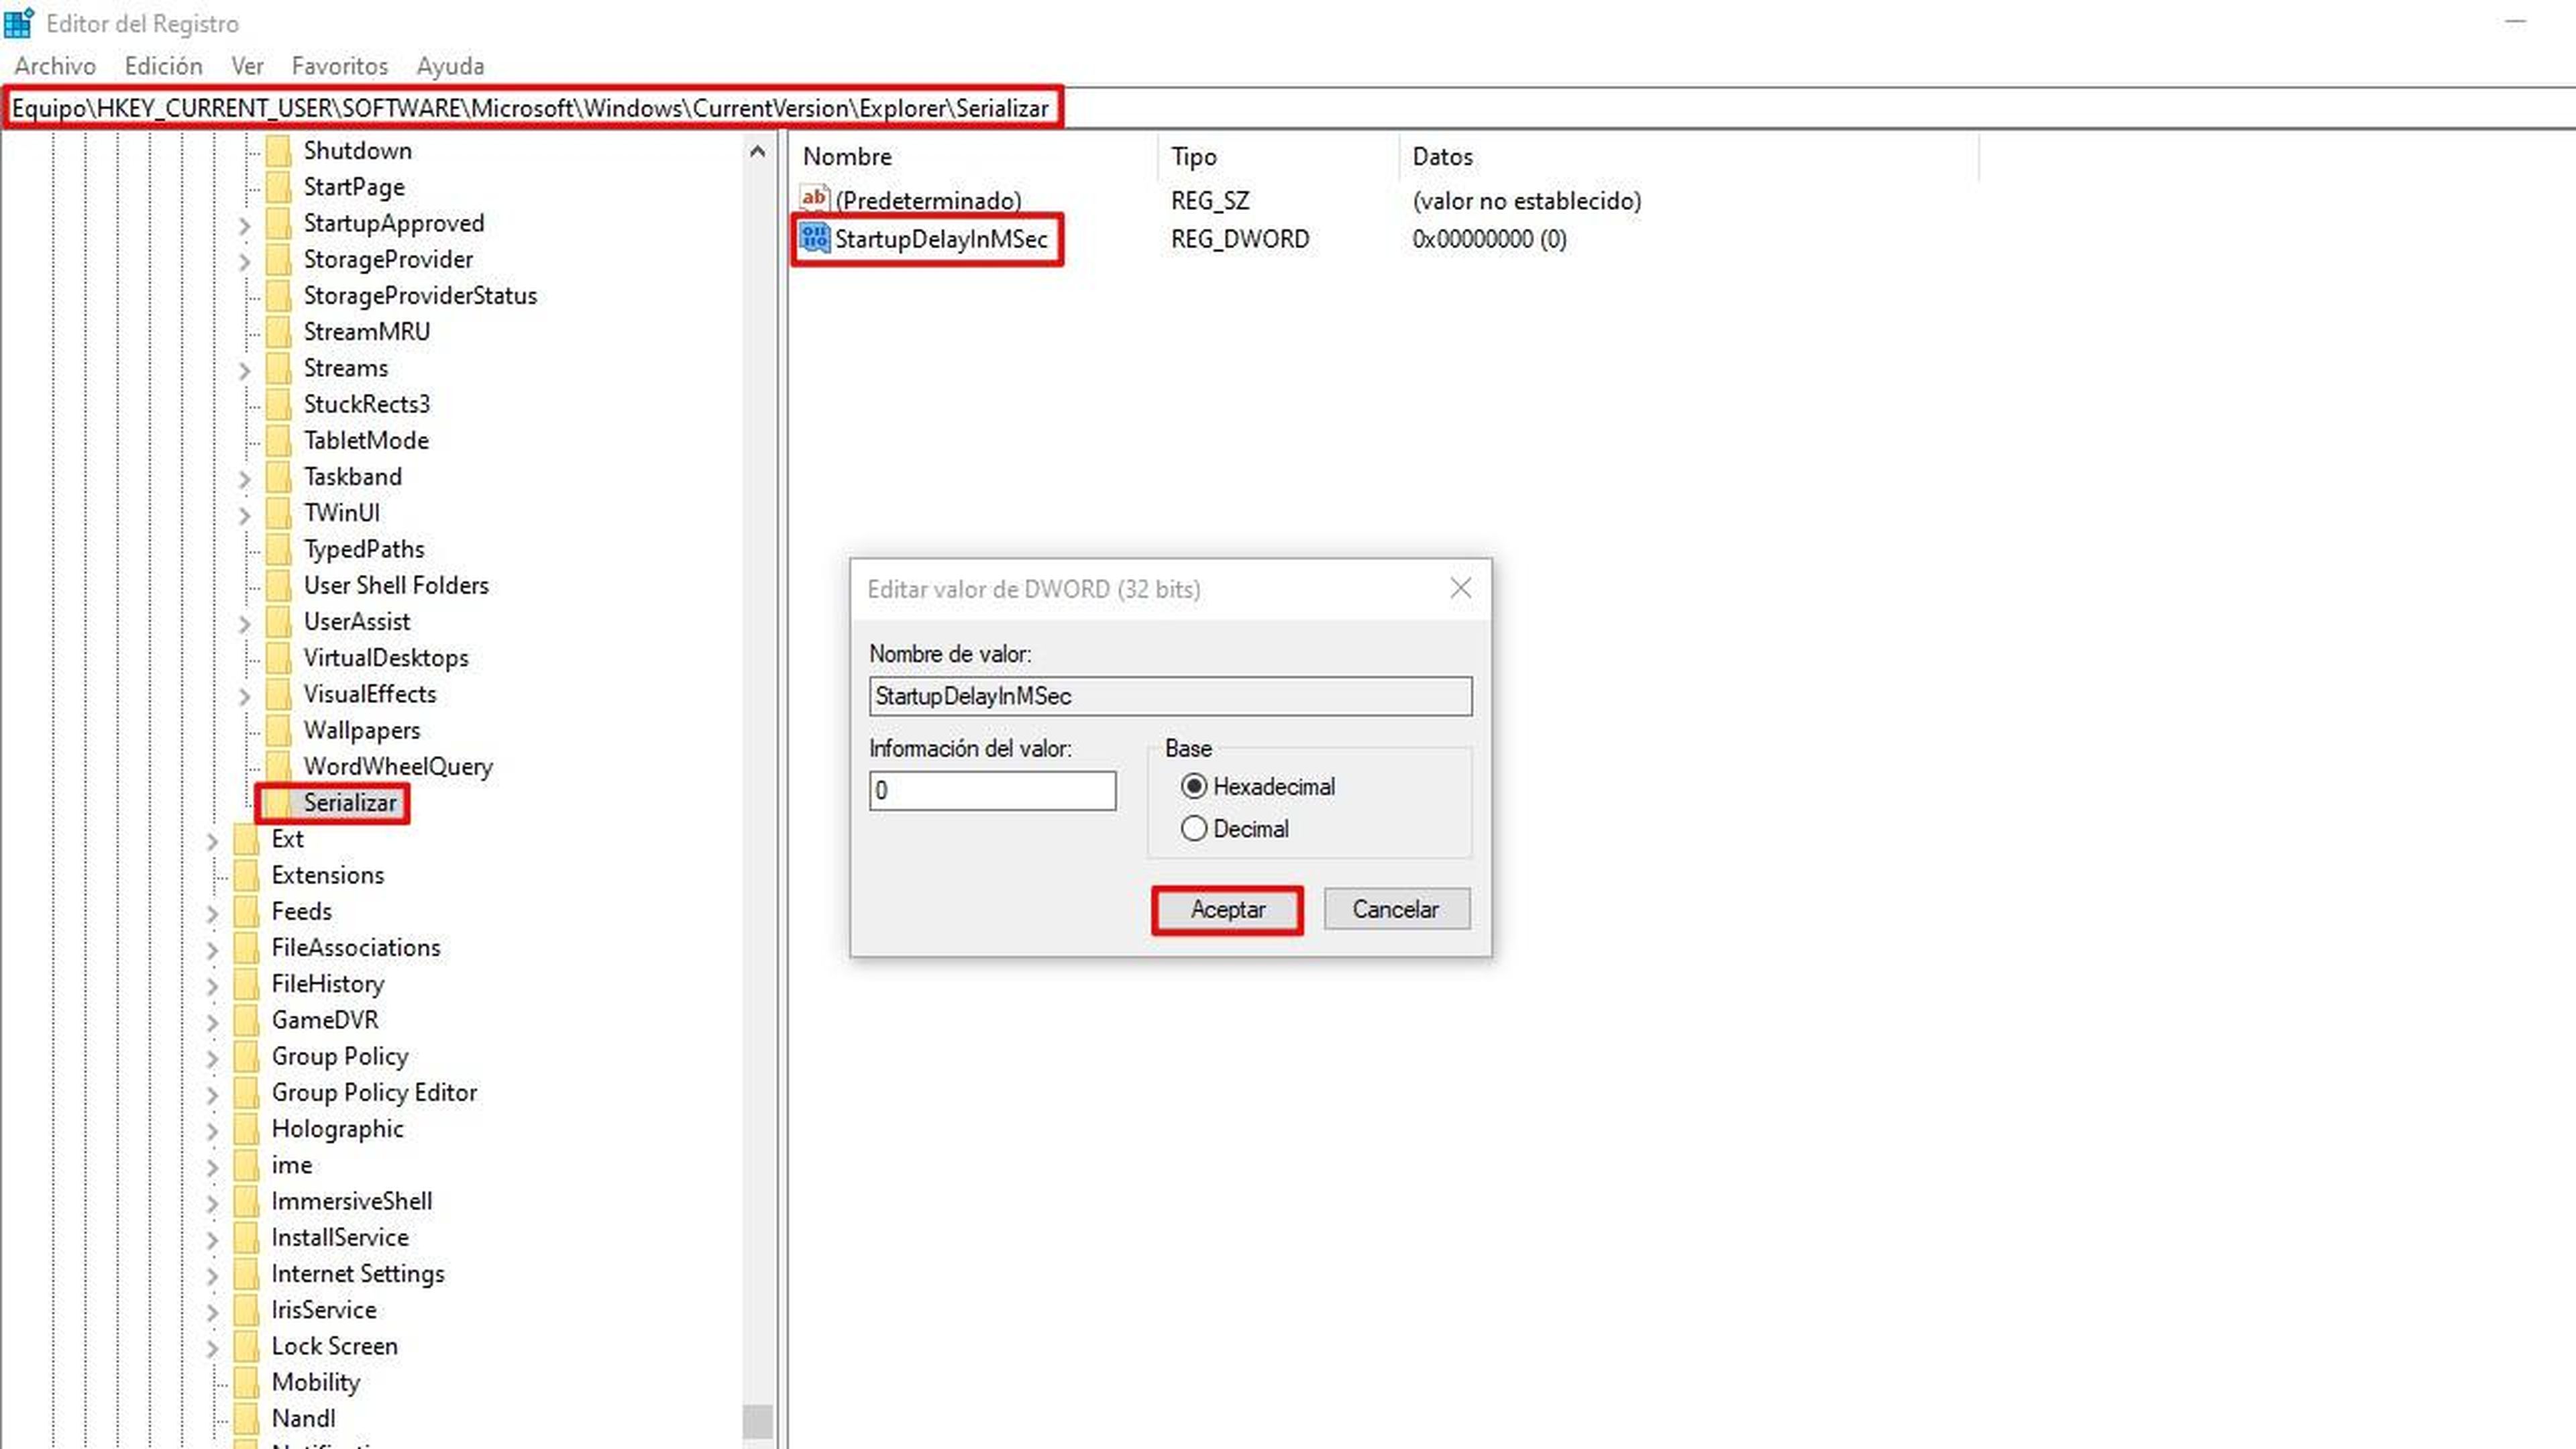Click the registry path address bar
Screen dimensions: 2576x1449
tap(1288, 108)
